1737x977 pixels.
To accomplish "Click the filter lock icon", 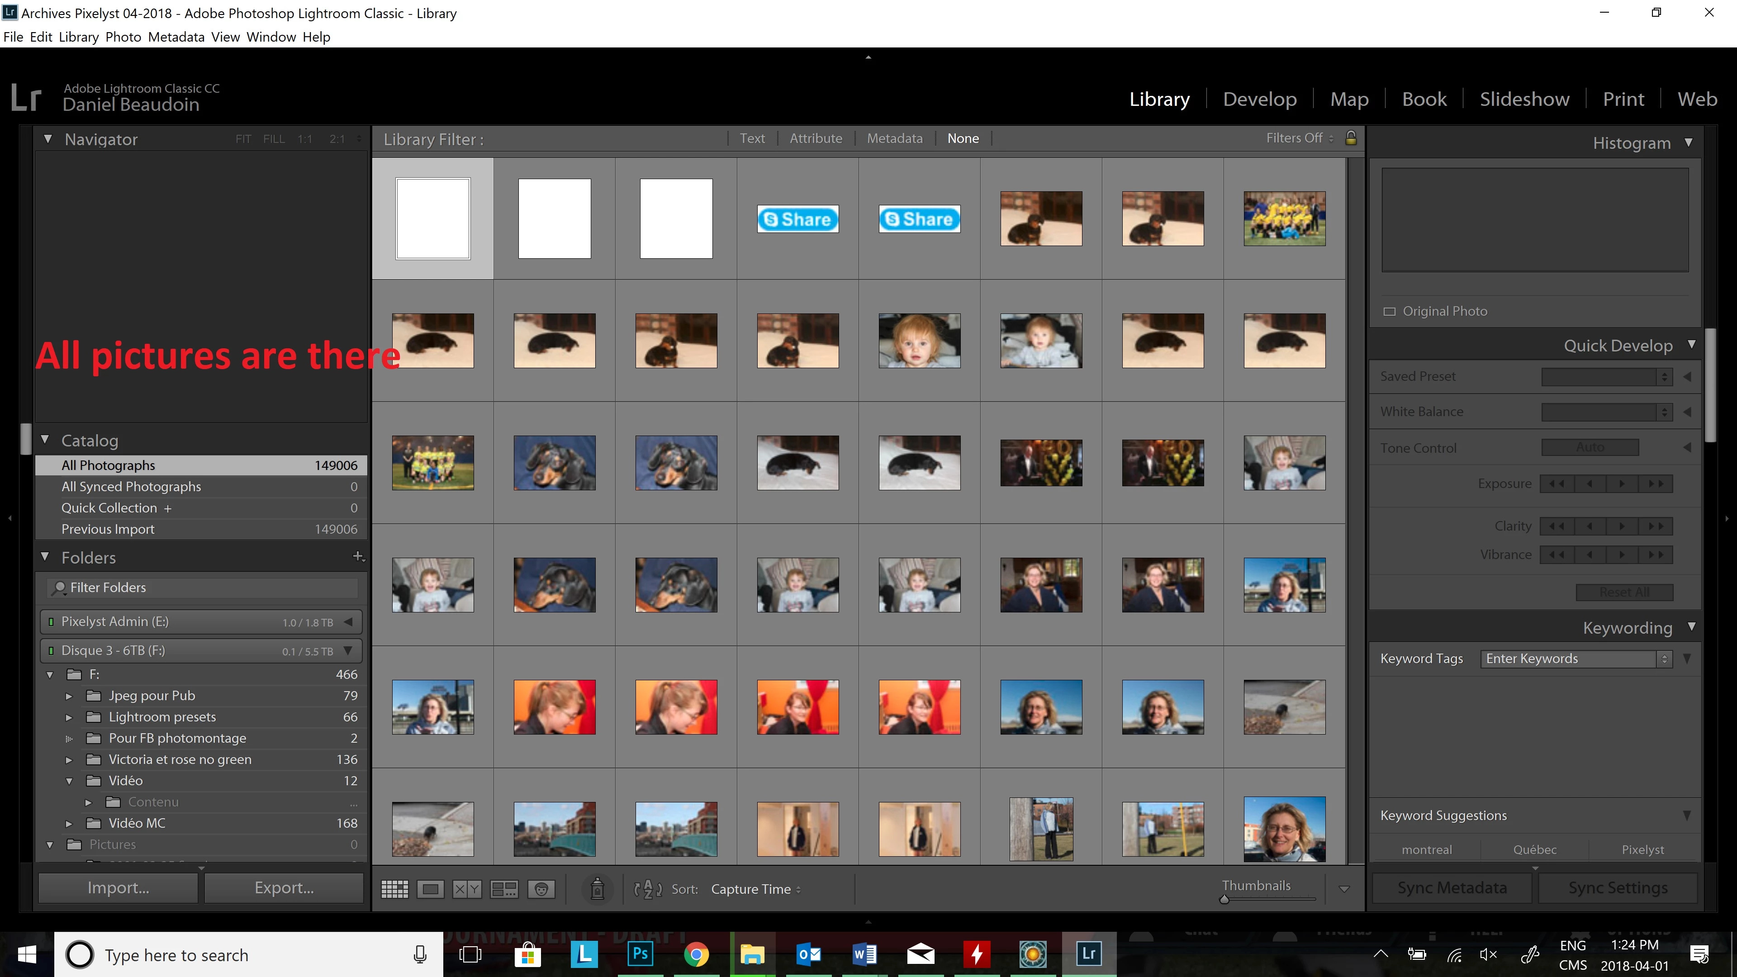I will [x=1351, y=138].
